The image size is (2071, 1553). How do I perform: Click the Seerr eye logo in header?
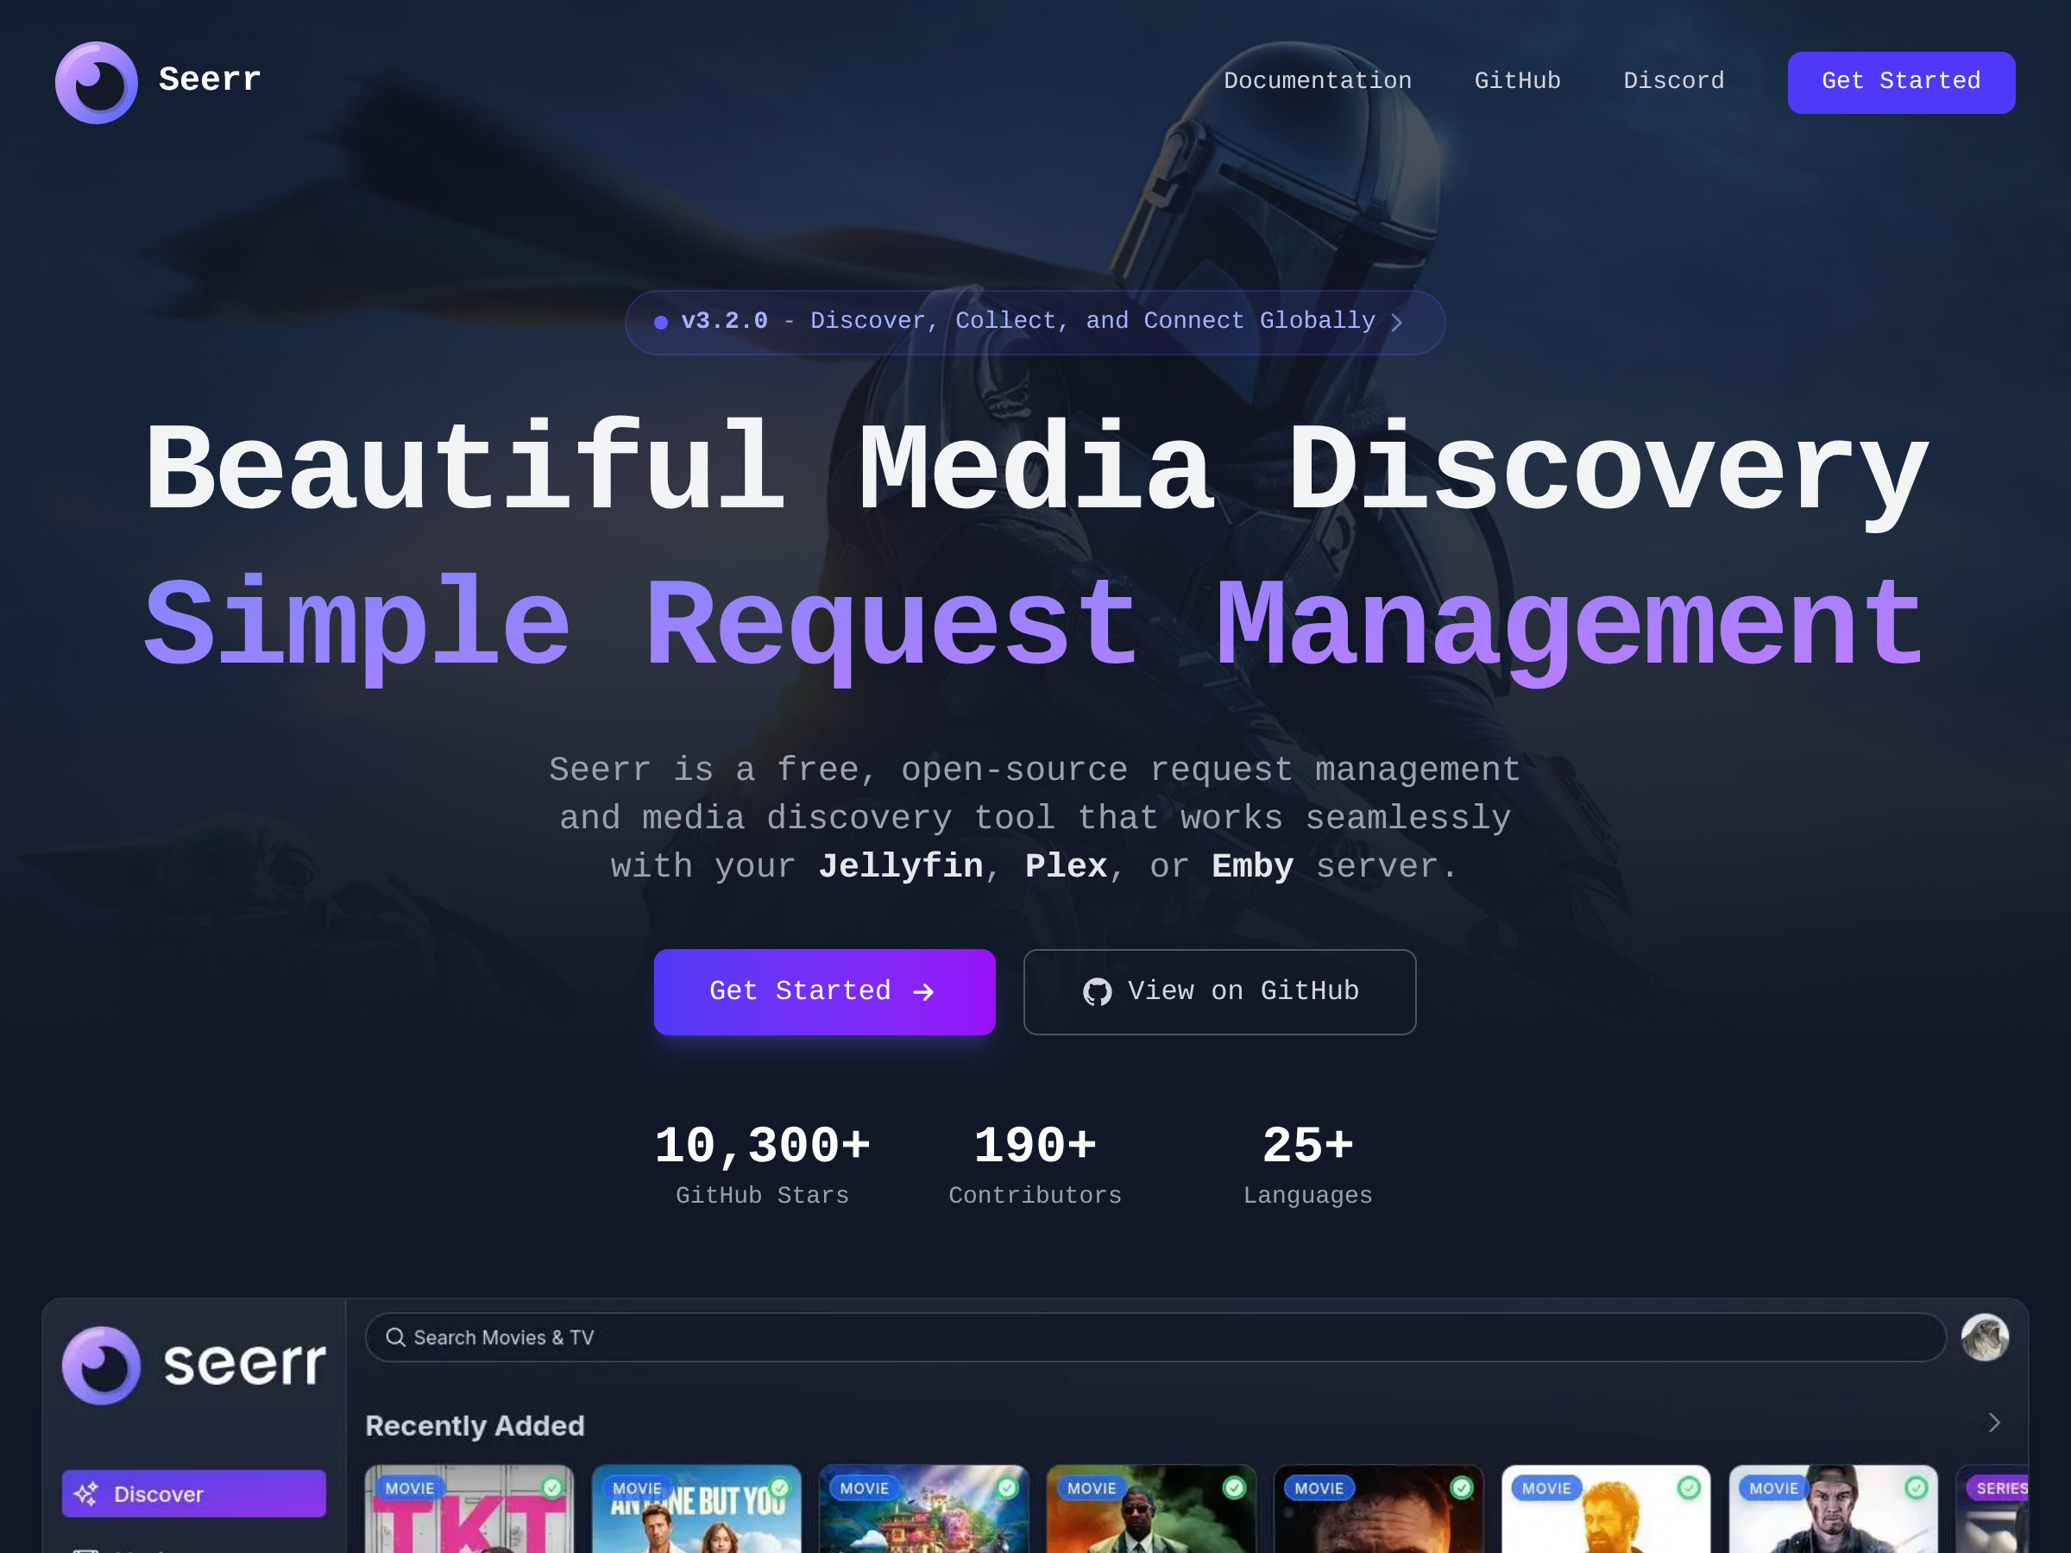pyautogui.click(x=97, y=82)
